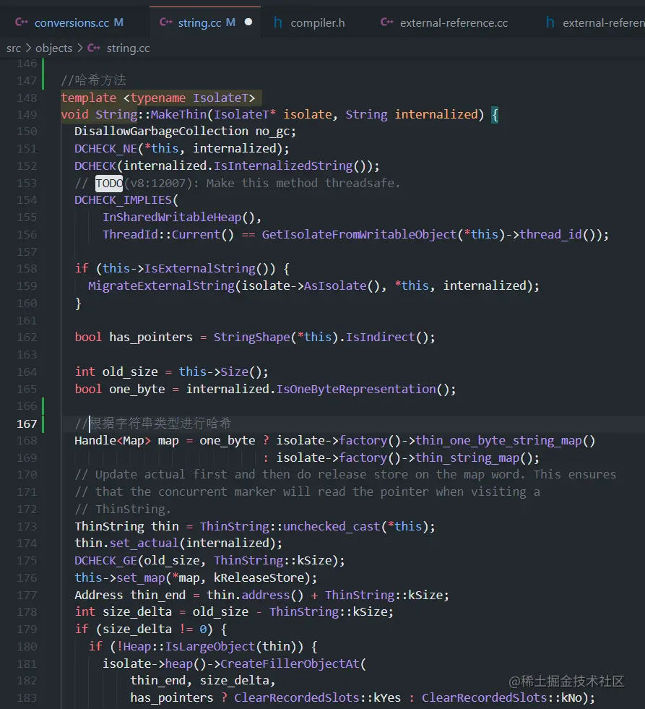
Task: Click 'kReleaseStore' on line 176
Action: [x=259, y=578]
